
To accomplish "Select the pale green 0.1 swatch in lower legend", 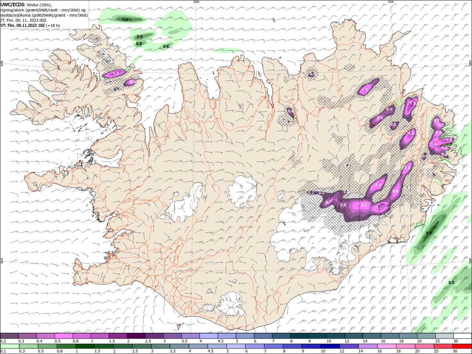I will 9,346.
